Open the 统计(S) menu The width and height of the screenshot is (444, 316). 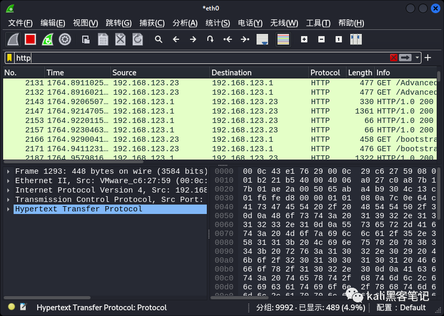point(218,23)
